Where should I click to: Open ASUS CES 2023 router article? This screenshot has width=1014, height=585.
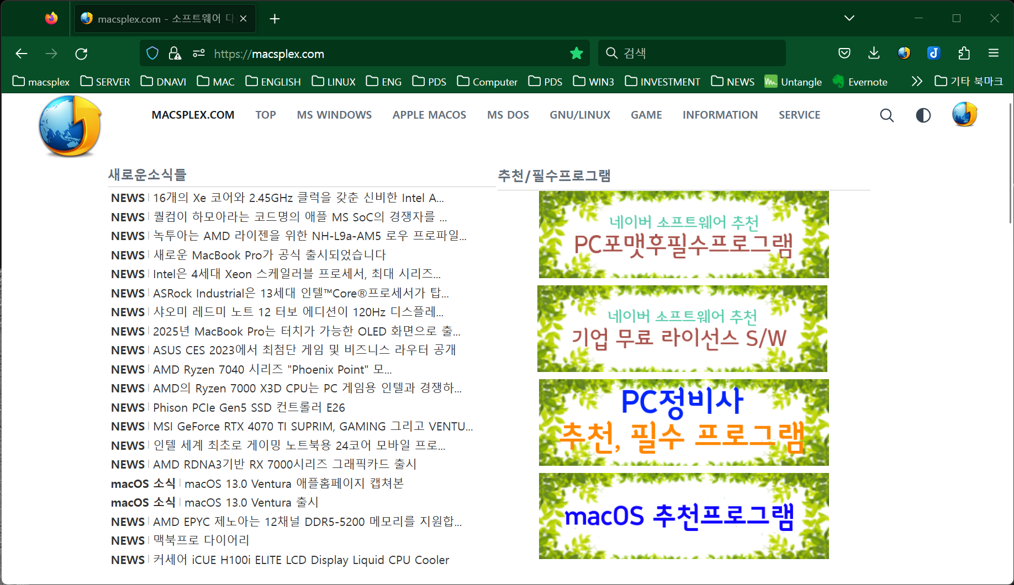click(x=304, y=350)
